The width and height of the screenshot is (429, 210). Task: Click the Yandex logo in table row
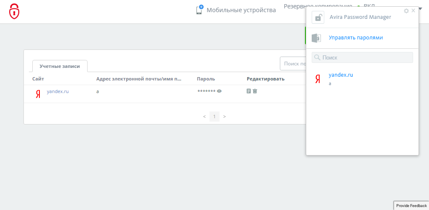[38, 94]
